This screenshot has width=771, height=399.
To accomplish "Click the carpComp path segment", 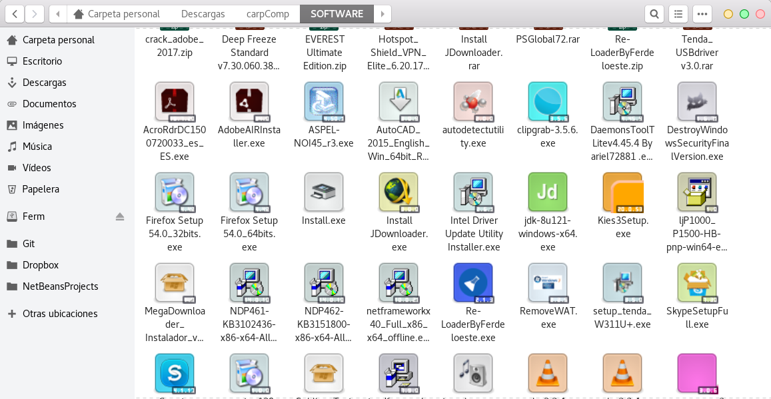I will (268, 14).
